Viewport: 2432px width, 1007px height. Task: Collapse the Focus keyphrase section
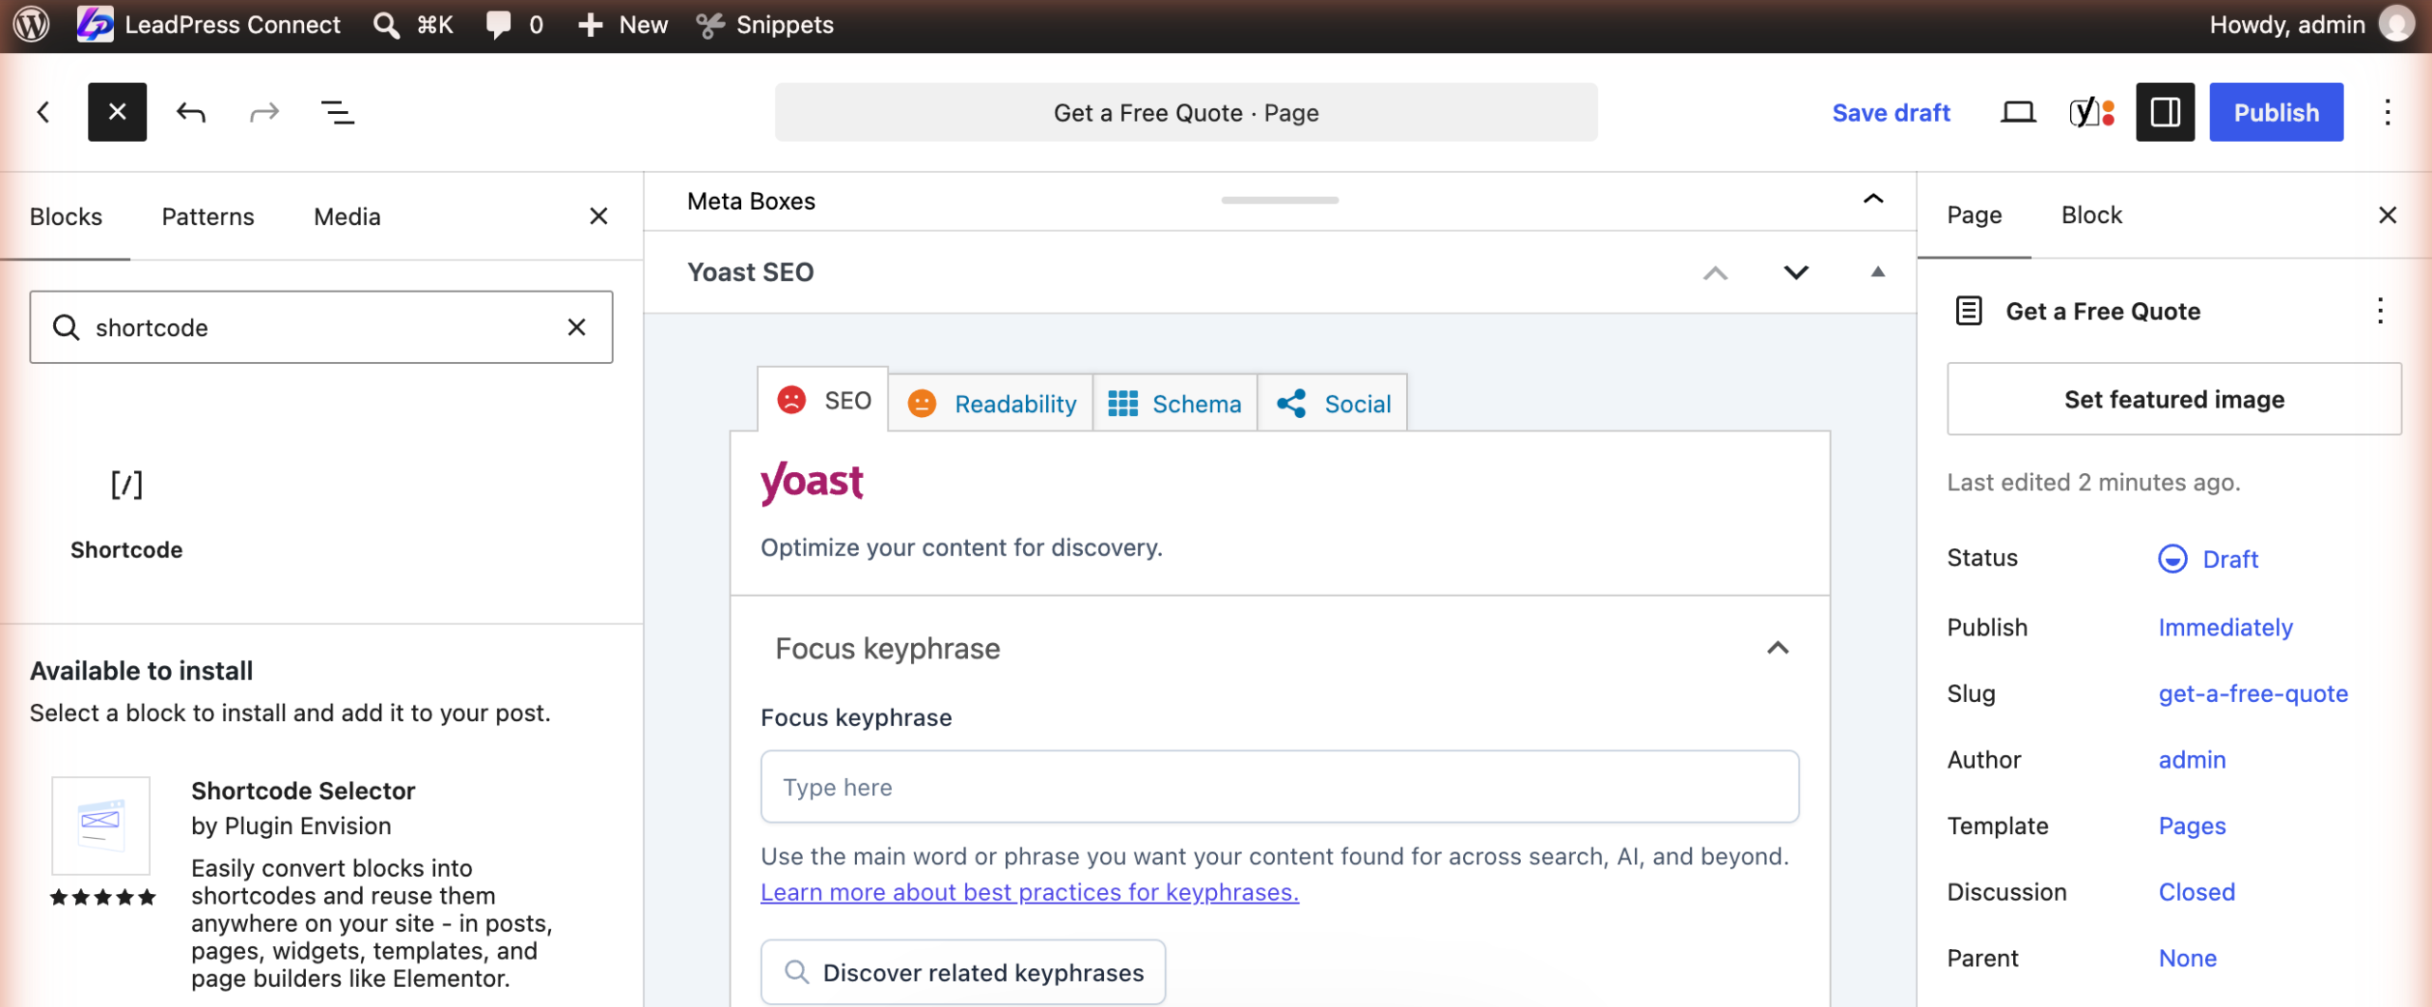pyautogui.click(x=1777, y=648)
